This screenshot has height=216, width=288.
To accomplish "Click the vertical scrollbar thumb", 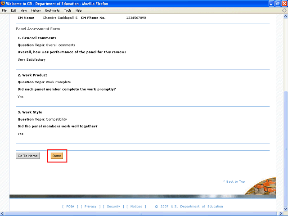I will (286, 149).
